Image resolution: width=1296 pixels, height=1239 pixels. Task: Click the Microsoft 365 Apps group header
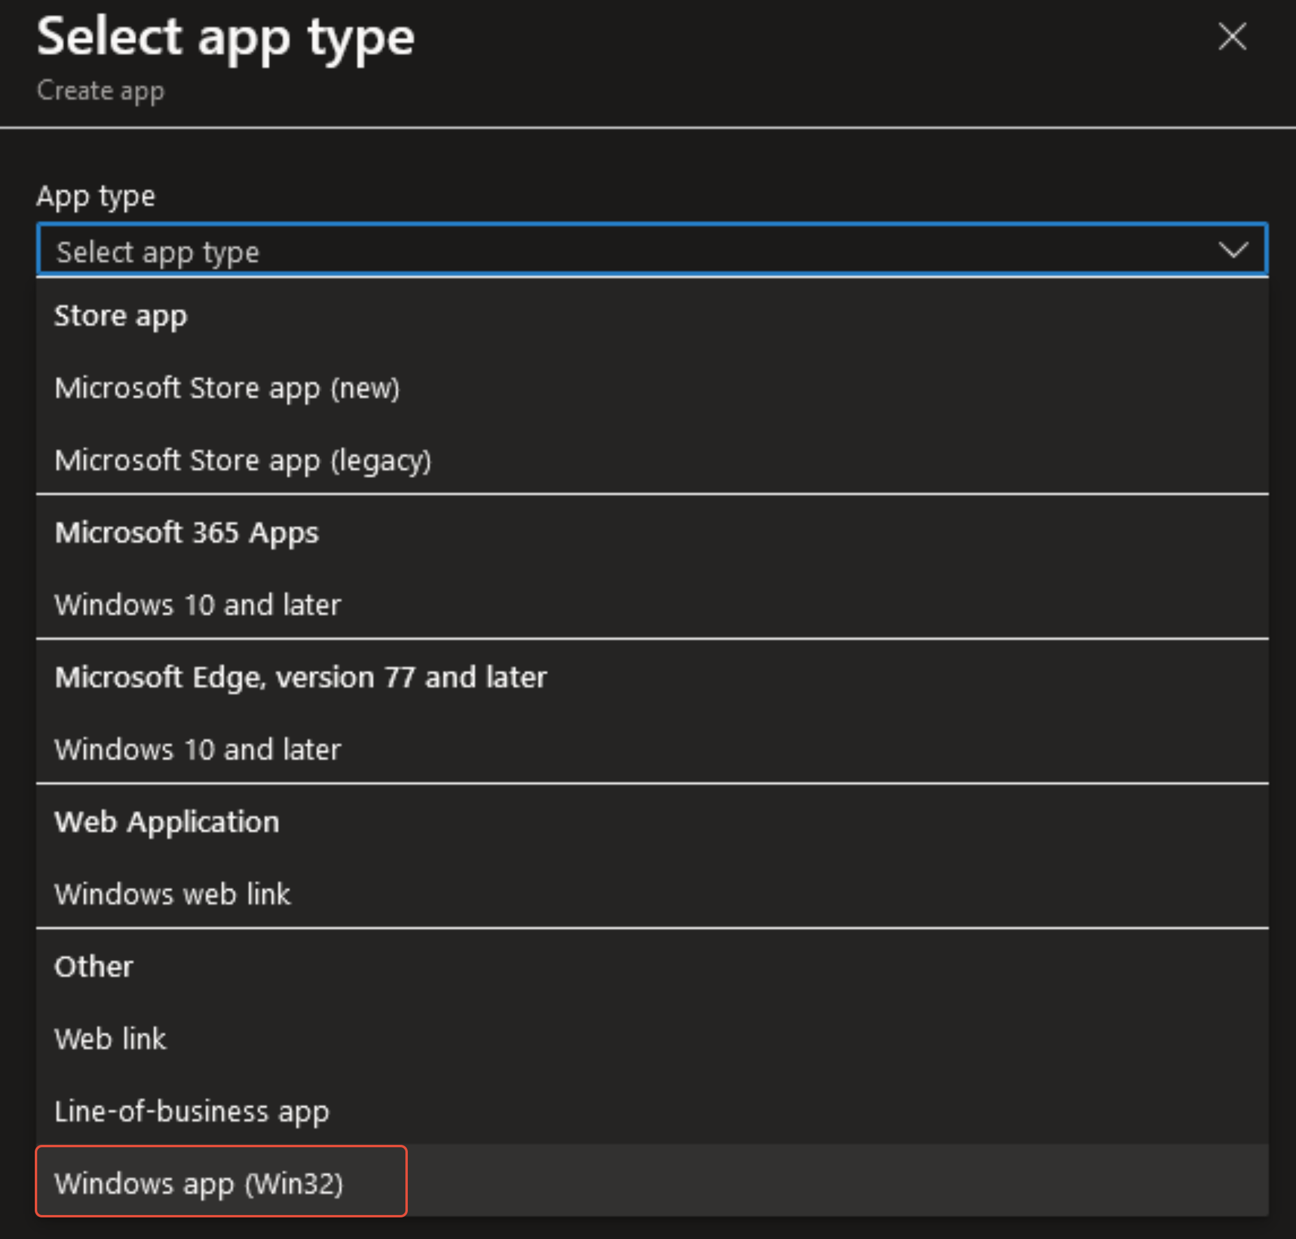[187, 533]
